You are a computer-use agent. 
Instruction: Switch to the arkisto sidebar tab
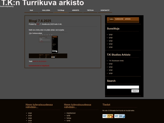[x=128, y=19]
